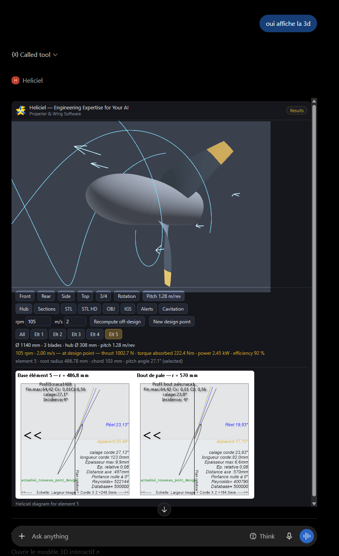Open the Ouvrir le modèle 3D interactif link
This screenshot has height=556, width=339.
55,552
